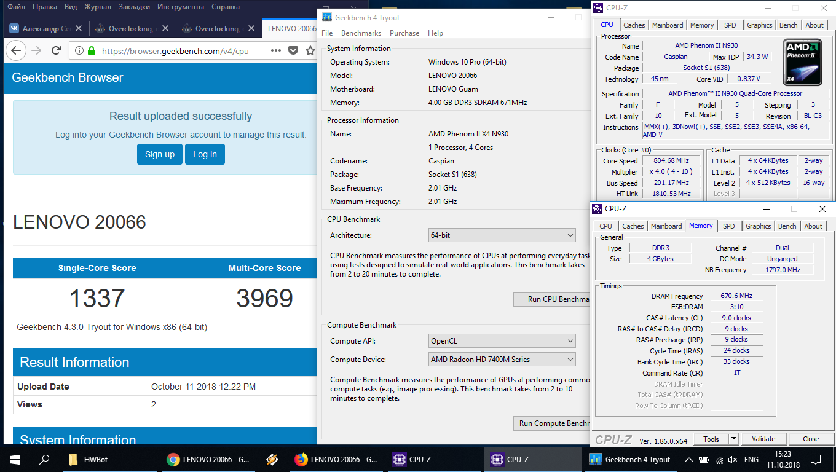Expand the Compute Device Radeon dropdown
Image resolution: width=836 pixels, height=472 pixels.
coord(502,360)
